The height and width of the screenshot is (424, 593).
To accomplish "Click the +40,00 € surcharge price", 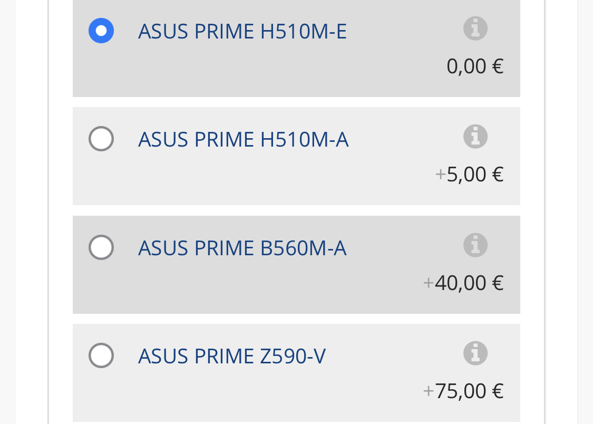I will coord(463,283).
